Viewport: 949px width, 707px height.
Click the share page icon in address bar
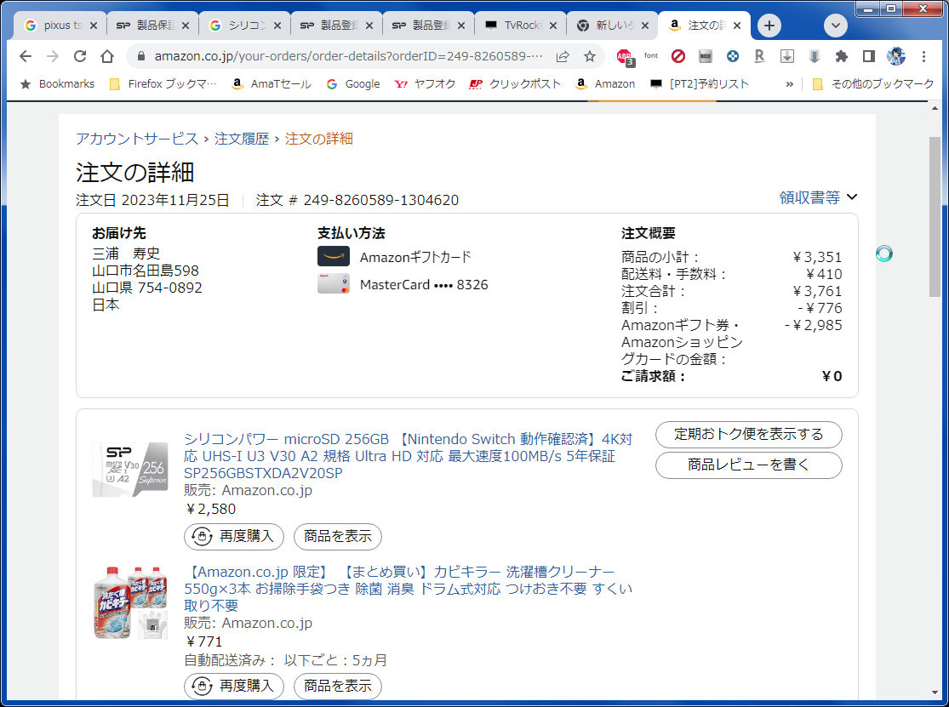(563, 57)
